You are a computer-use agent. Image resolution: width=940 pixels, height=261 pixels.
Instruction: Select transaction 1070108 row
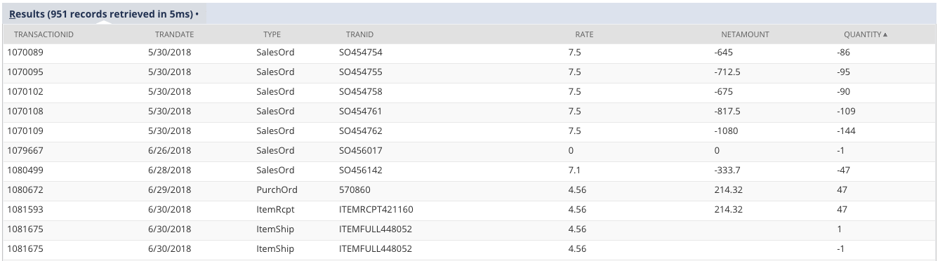coord(470,112)
